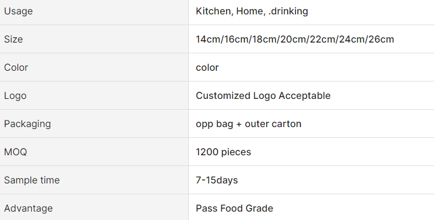
Task: Click the Logo row label
Action: [15, 96]
